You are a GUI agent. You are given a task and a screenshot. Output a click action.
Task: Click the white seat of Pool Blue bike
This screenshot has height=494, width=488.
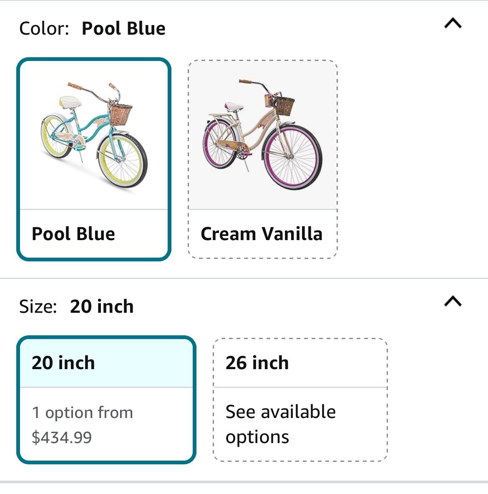pos(70,101)
